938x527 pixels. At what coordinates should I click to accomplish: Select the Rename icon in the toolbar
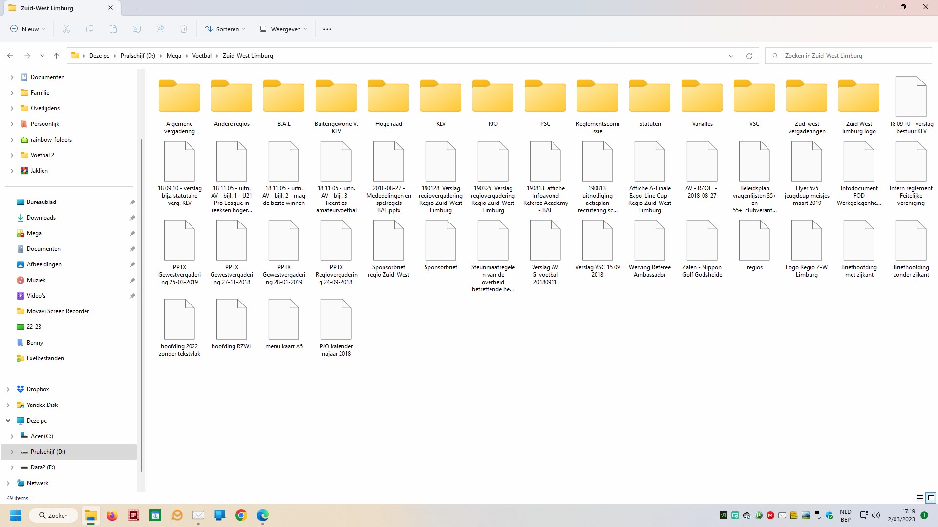tap(137, 29)
